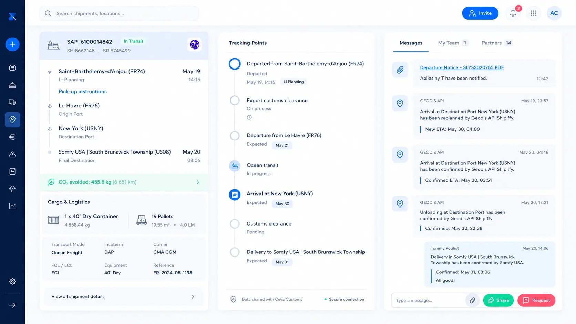Screen dimensions: 576x324
Task: Click the red Request button
Action: 536,300
